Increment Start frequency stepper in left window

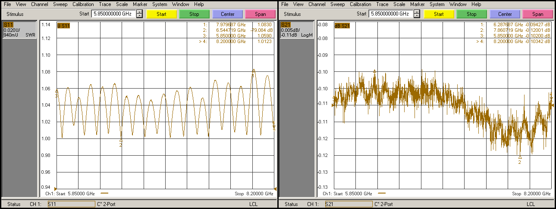139,12
